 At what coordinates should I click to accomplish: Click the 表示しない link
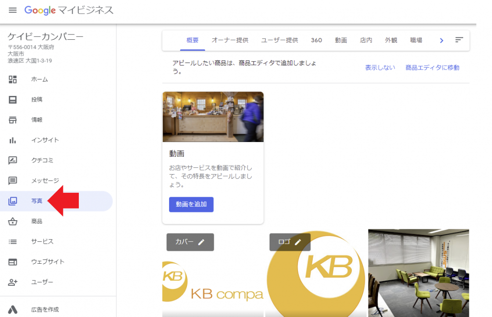click(380, 68)
